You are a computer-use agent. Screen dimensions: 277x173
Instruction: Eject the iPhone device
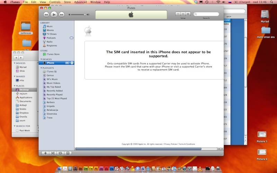pos(72,63)
